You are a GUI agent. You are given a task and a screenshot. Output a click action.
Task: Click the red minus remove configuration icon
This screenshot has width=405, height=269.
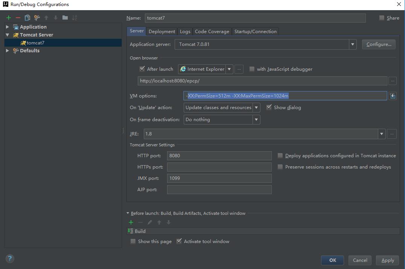pos(18,18)
